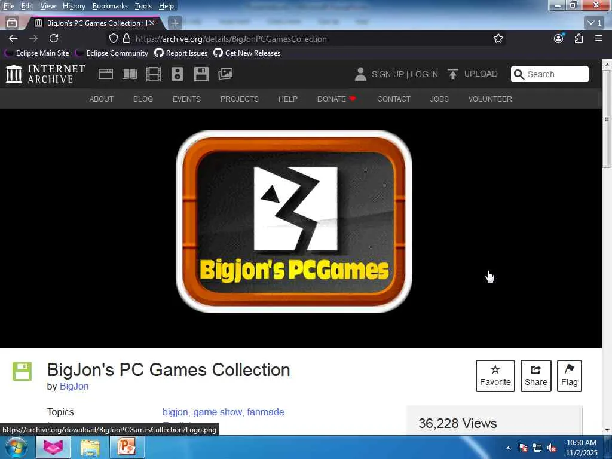Image resolution: width=612 pixels, height=459 pixels.
Task: Open the Bookmarks menu
Action: click(x=110, y=6)
